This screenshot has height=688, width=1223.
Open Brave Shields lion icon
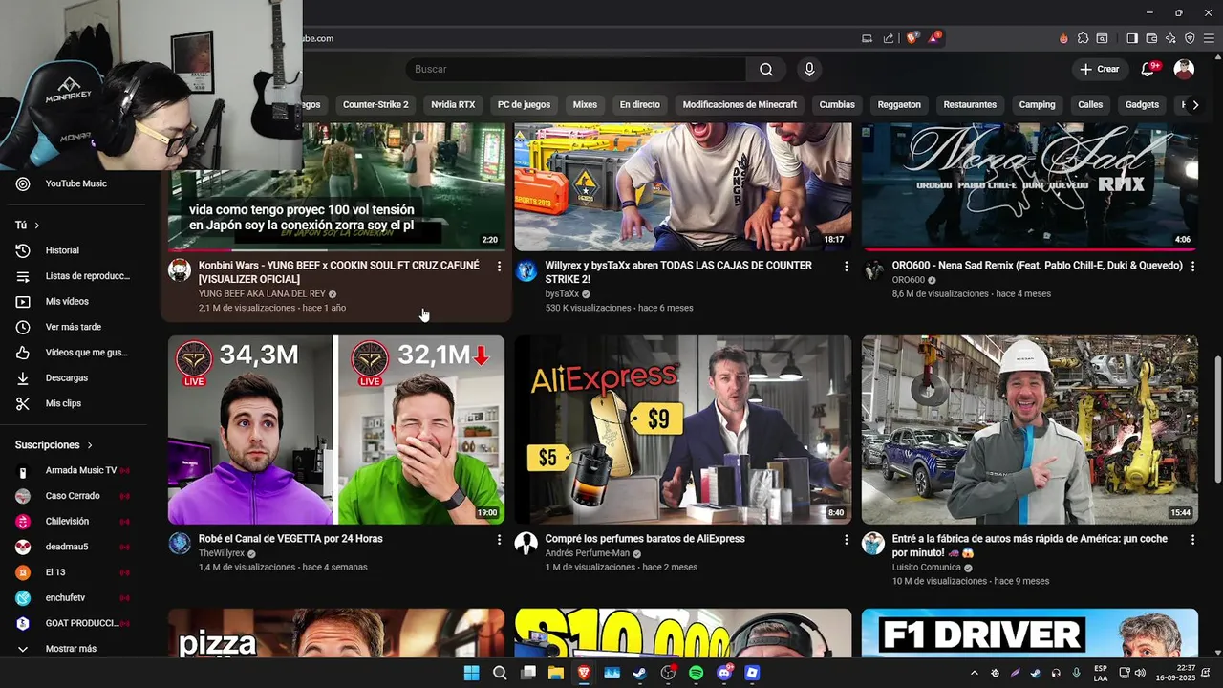912,38
